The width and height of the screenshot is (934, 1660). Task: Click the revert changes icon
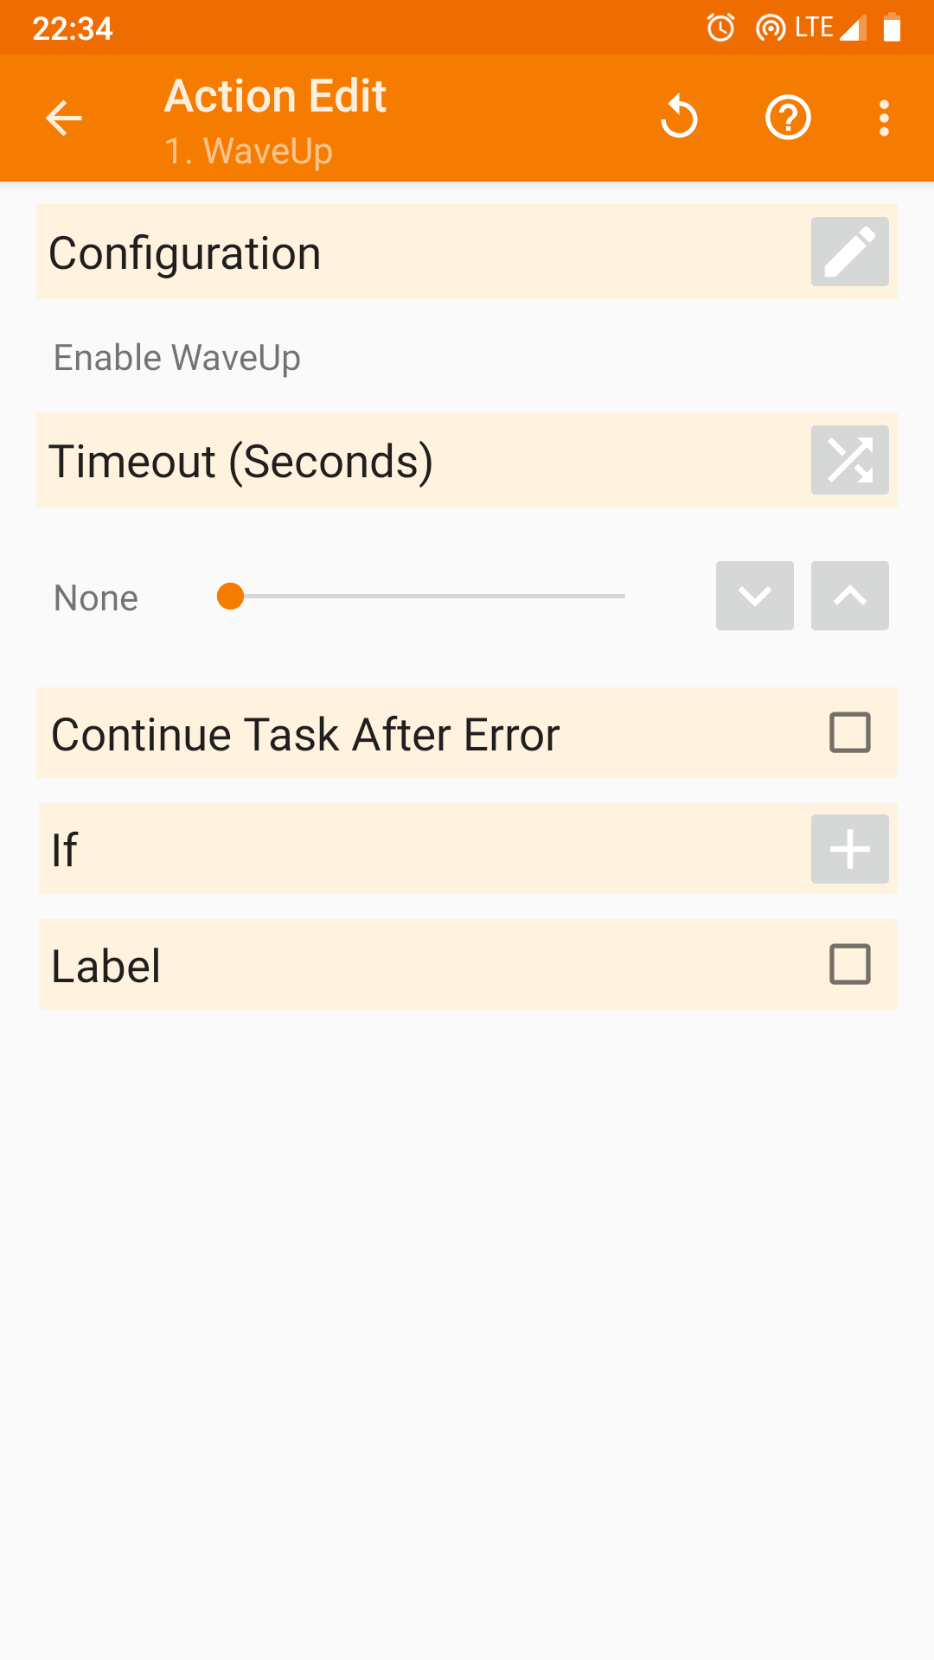pos(679,118)
